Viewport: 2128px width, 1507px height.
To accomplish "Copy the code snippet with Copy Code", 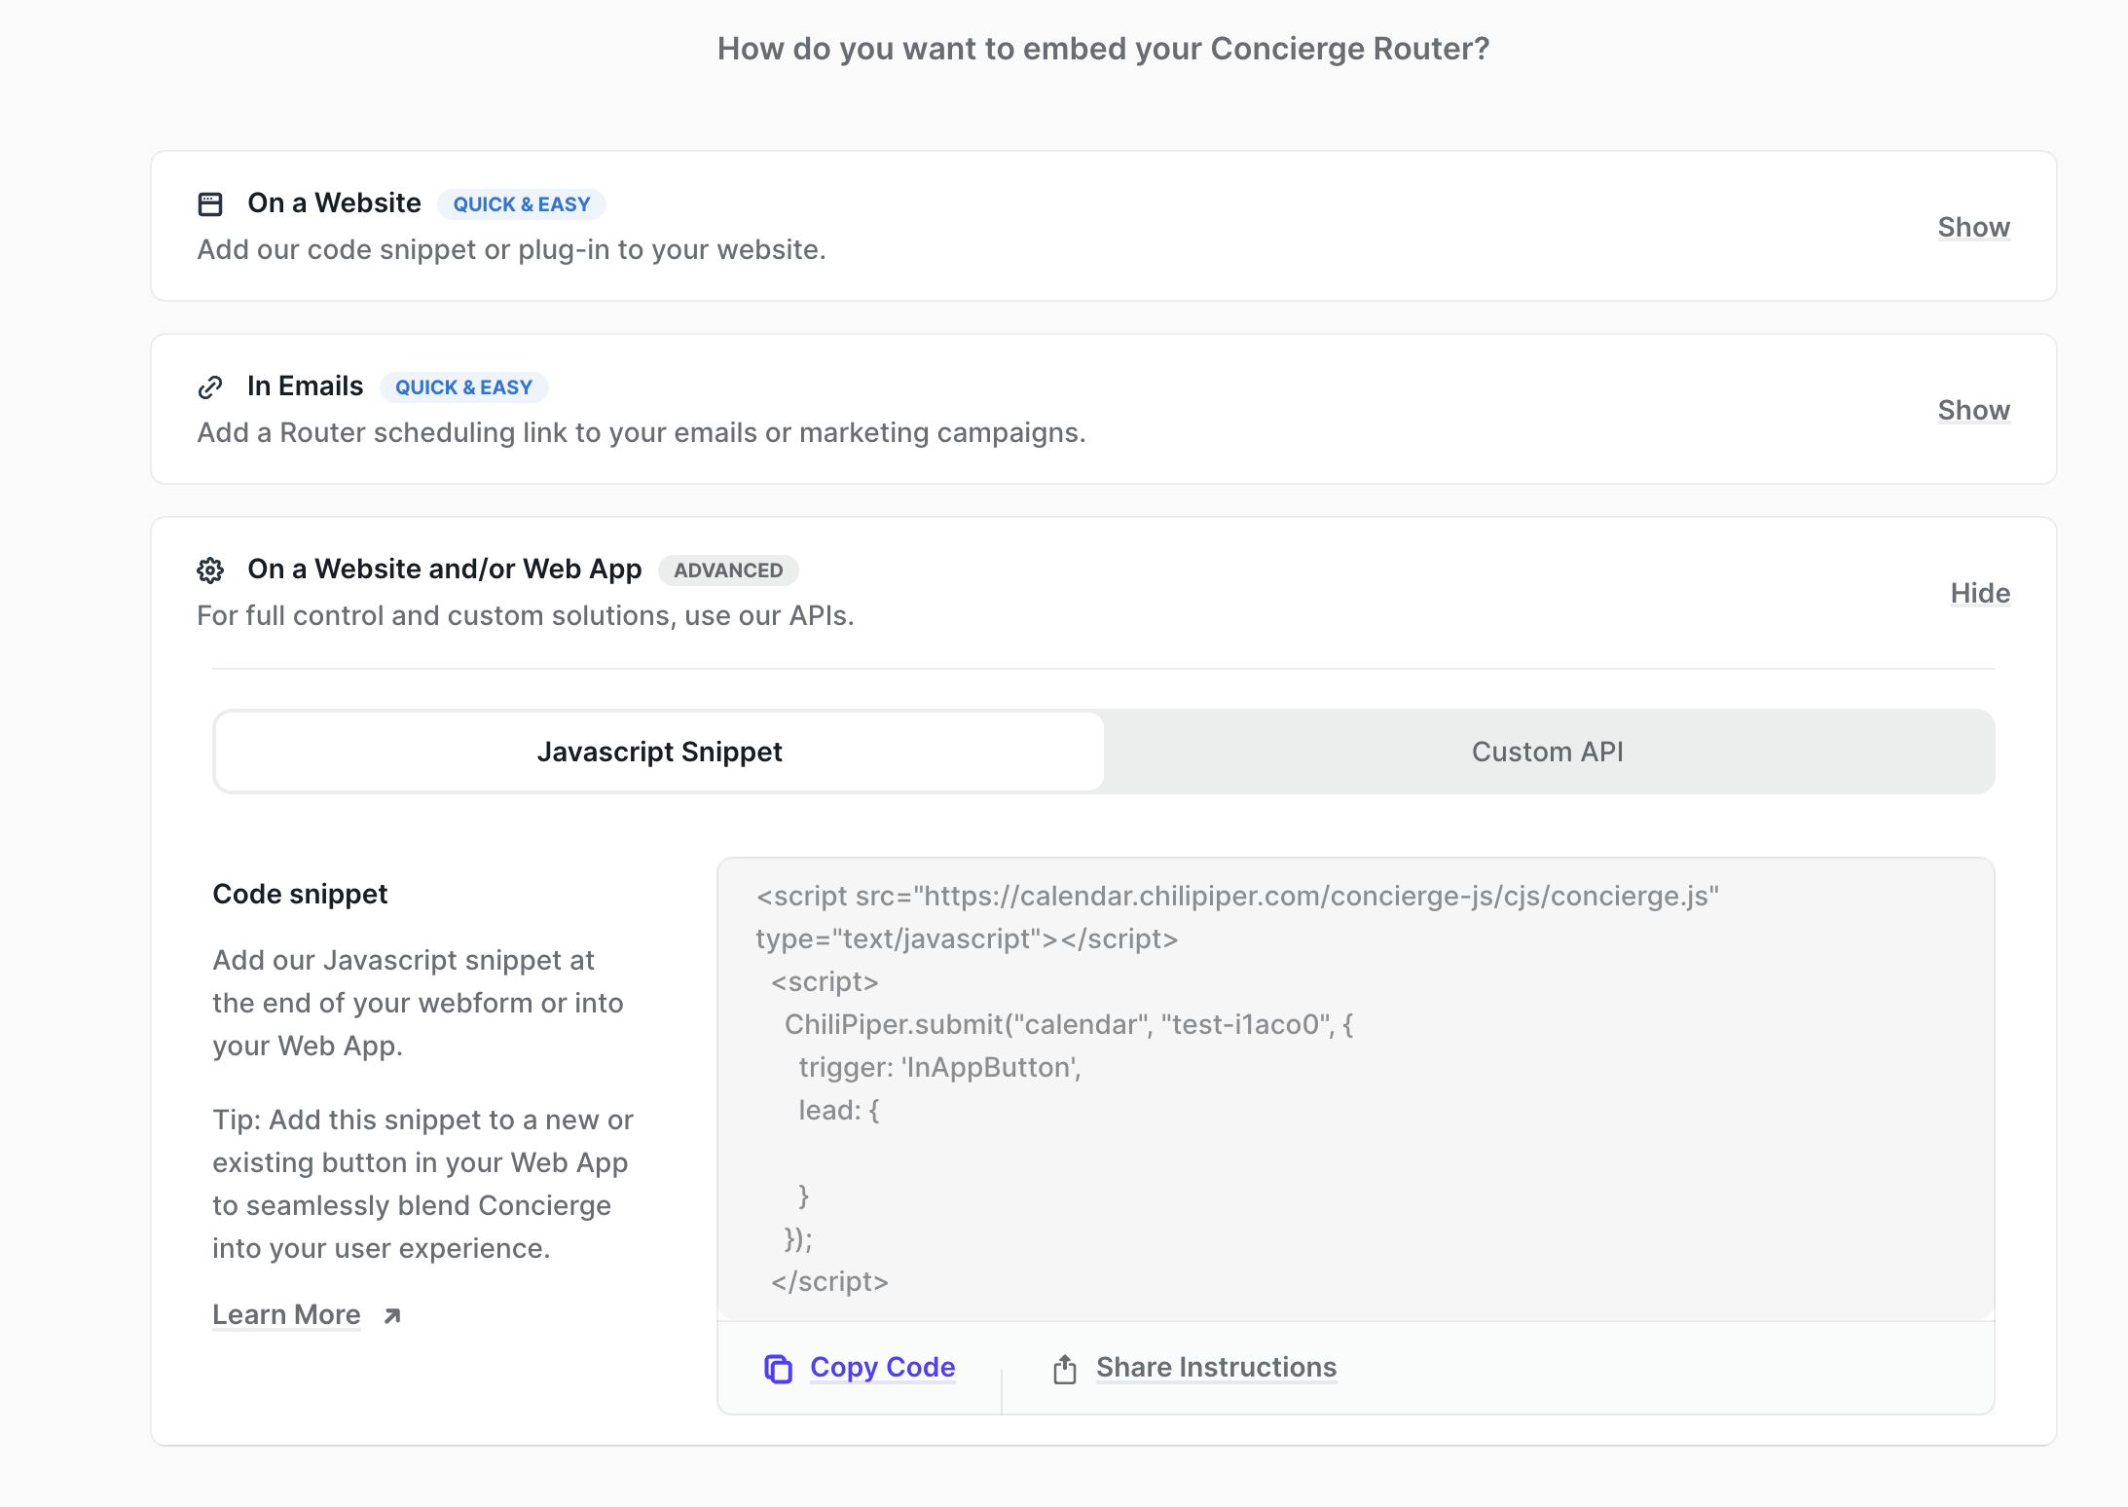I will (x=882, y=1367).
